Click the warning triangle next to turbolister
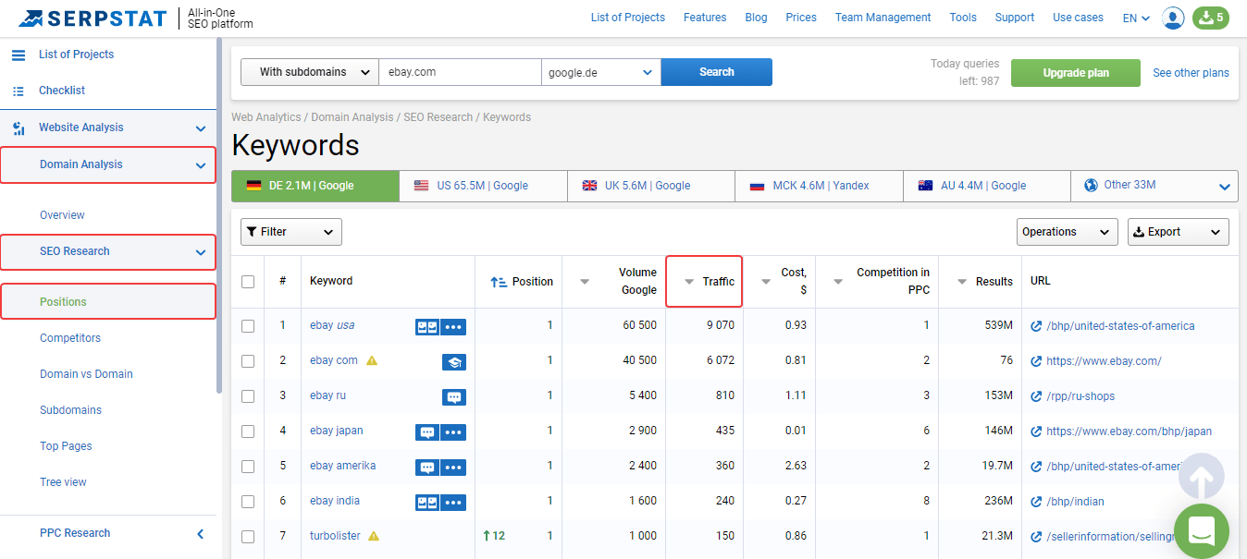 click(x=374, y=536)
